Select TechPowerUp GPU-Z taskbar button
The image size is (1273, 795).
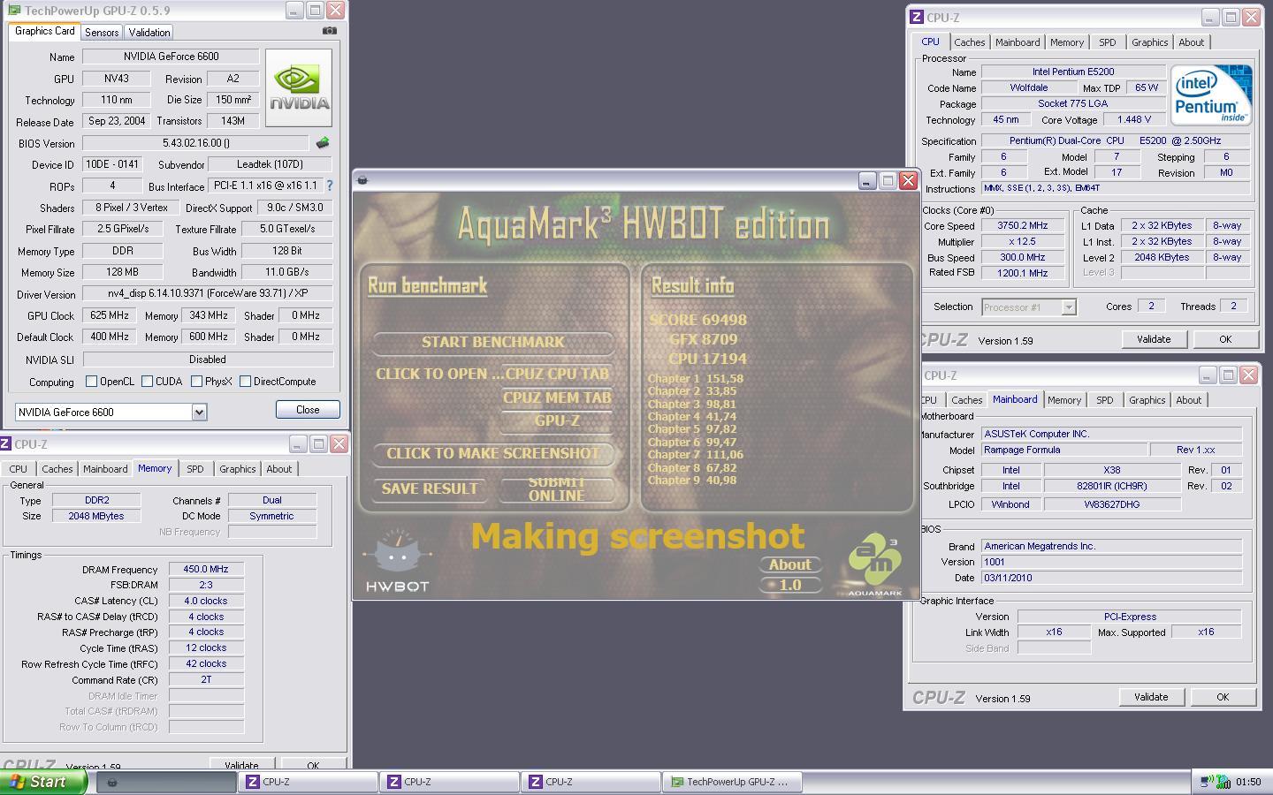pos(732,782)
